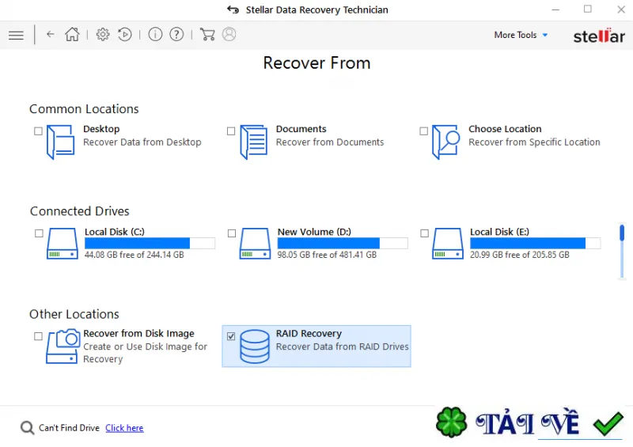Click the TẢI VỀ download banner
Screen dimensions: 633x447
click(529, 423)
